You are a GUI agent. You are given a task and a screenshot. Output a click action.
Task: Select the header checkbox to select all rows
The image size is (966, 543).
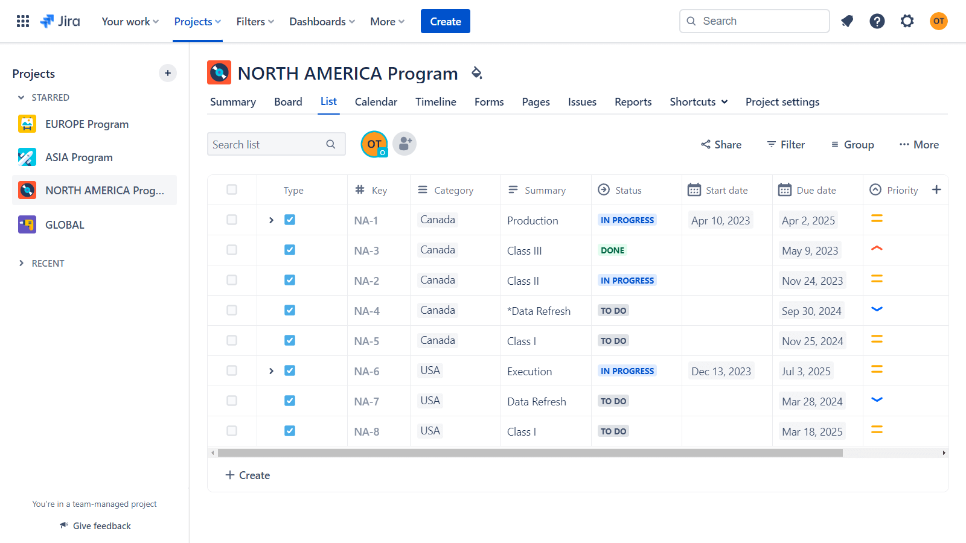coord(232,189)
